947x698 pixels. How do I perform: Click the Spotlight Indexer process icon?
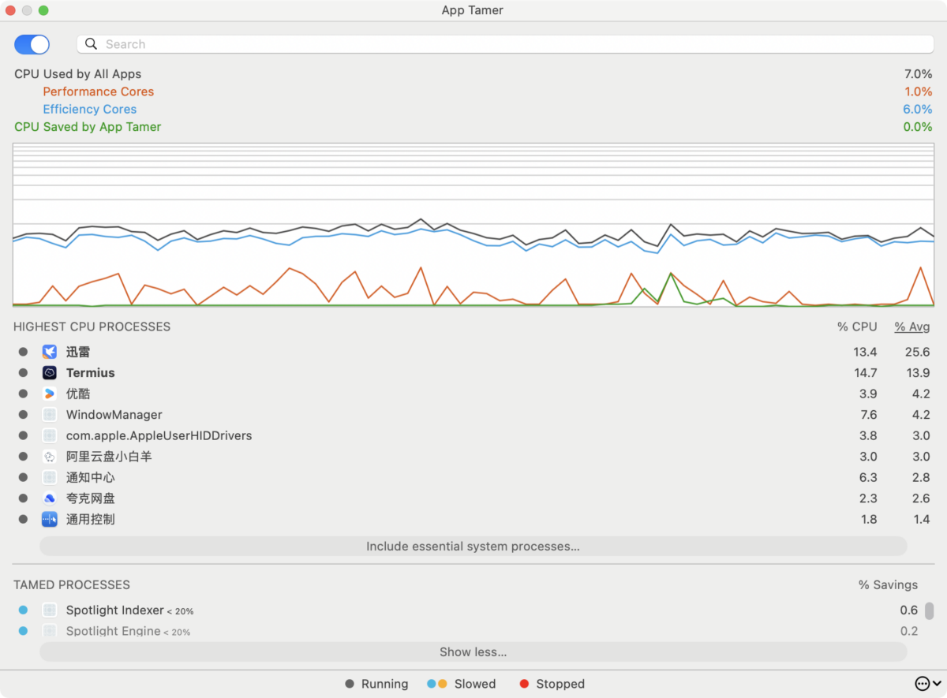[49, 610]
